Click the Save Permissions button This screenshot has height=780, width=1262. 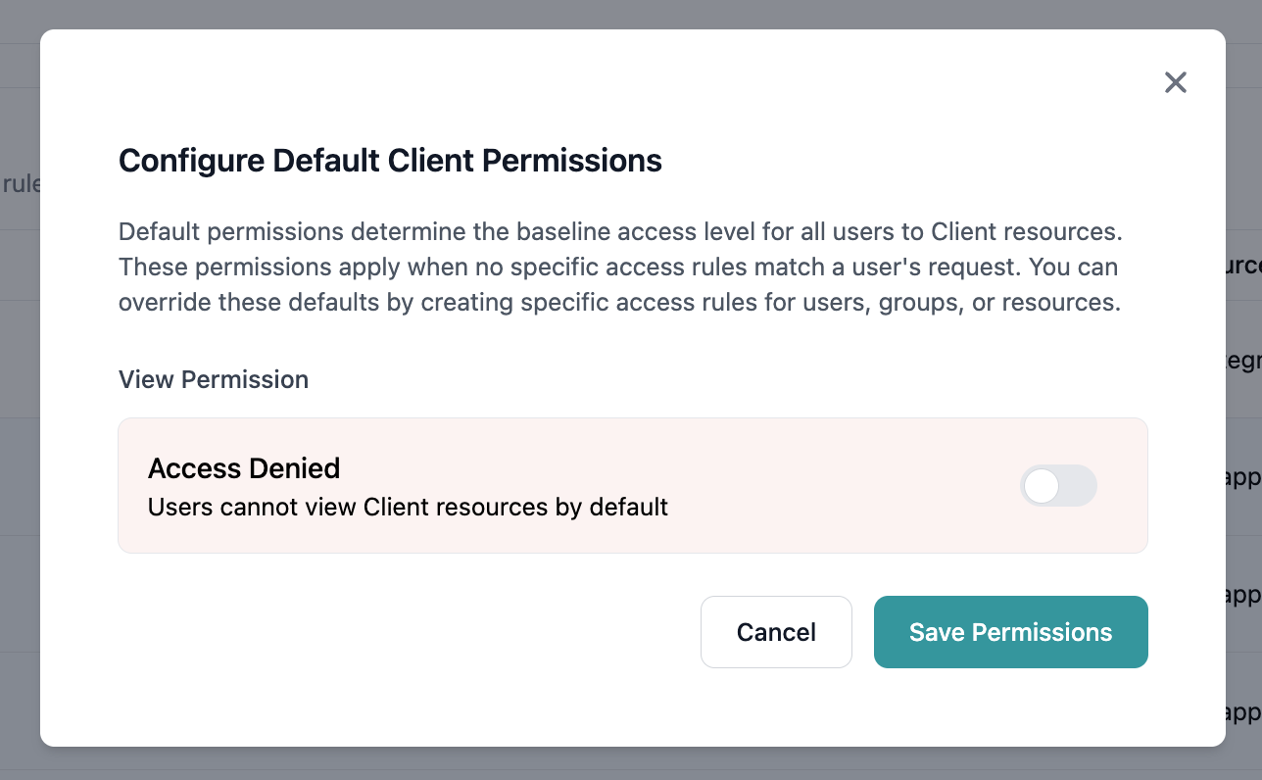point(1010,632)
